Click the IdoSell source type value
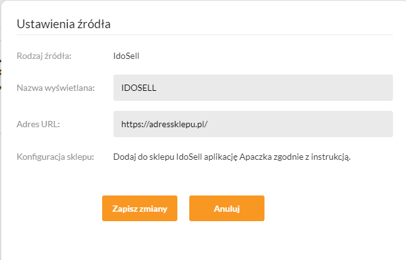This screenshot has width=408, height=260. point(126,56)
